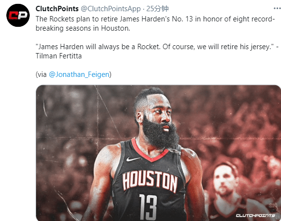The height and width of the screenshot is (221, 281).
Task: Click the 25分钟 tweet timestamp
Action: tap(157, 9)
